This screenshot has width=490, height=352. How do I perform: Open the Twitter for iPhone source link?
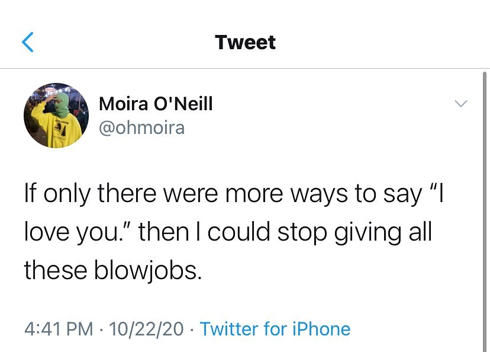pos(275,328)
